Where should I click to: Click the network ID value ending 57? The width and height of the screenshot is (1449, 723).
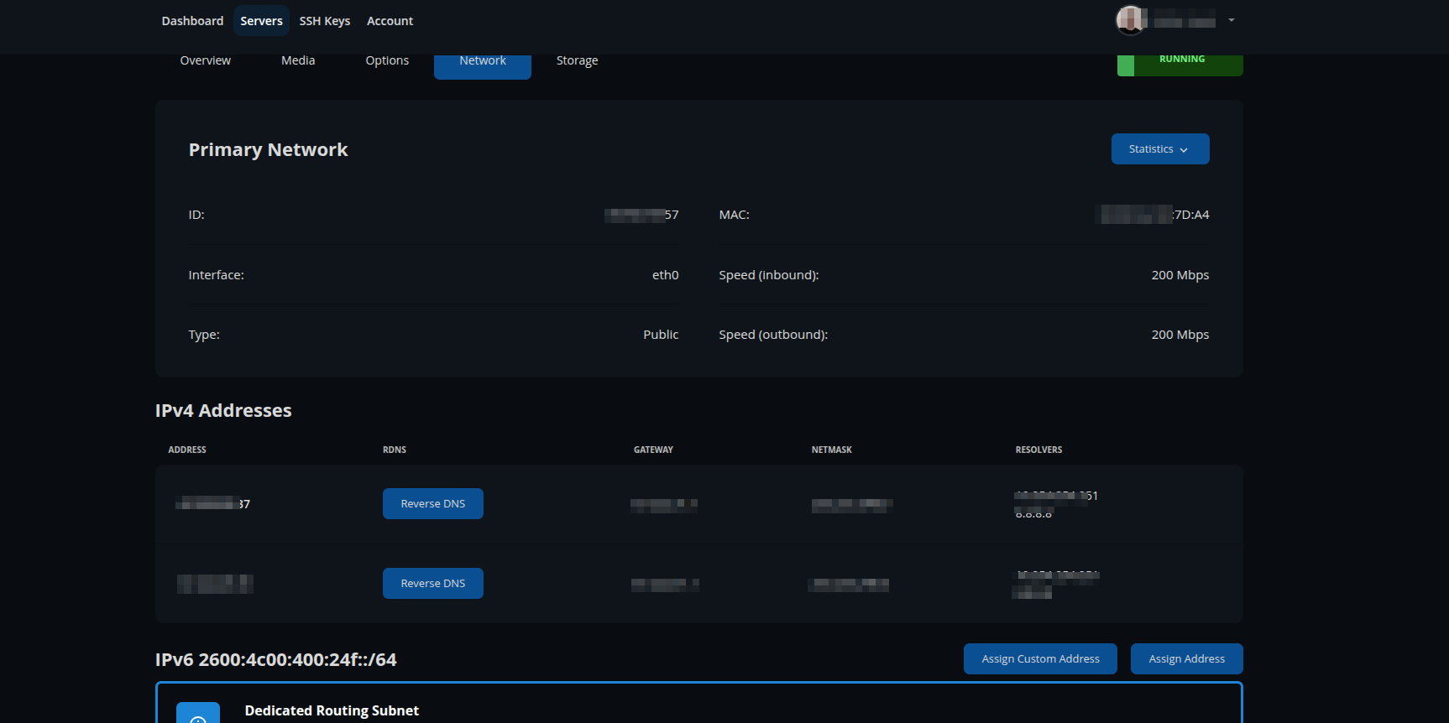pyautogui.click(x=641, y=215)
